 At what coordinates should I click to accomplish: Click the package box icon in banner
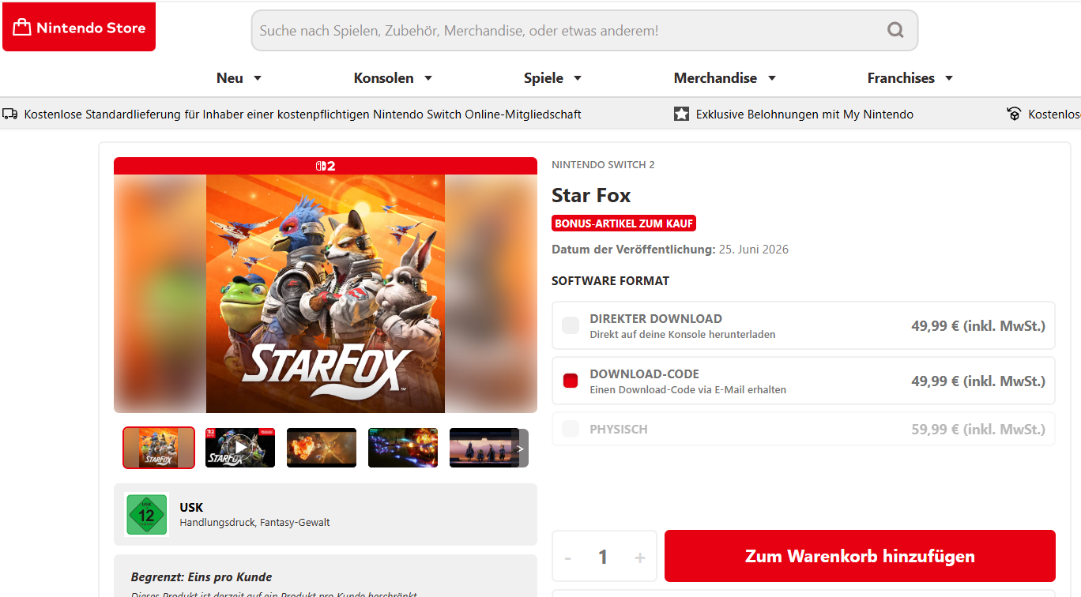point(1014,115)
